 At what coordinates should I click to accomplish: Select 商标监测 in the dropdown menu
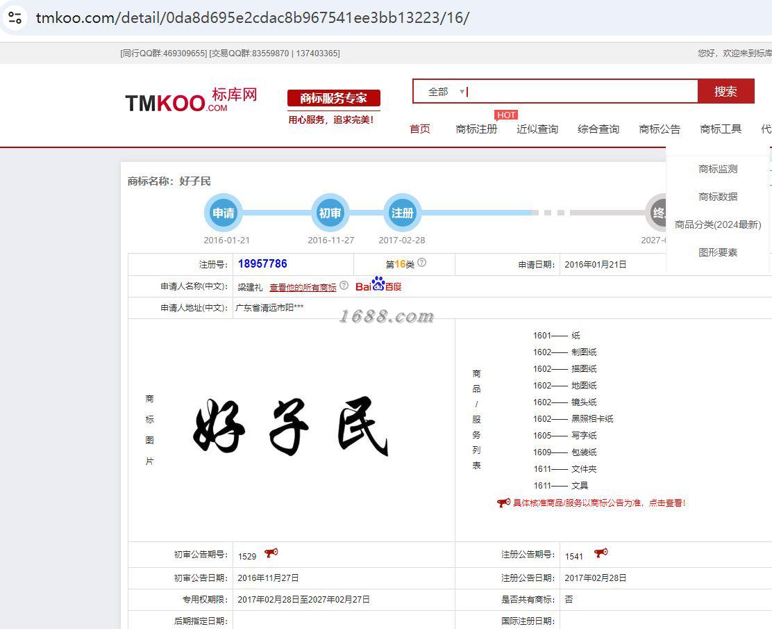pyautogui.click(x=718, y=169)
